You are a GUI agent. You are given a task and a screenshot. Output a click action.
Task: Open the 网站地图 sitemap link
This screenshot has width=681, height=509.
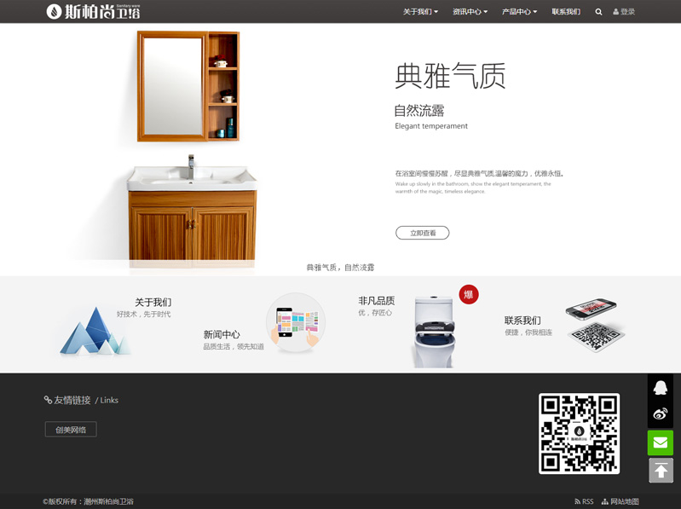point(620,501)
